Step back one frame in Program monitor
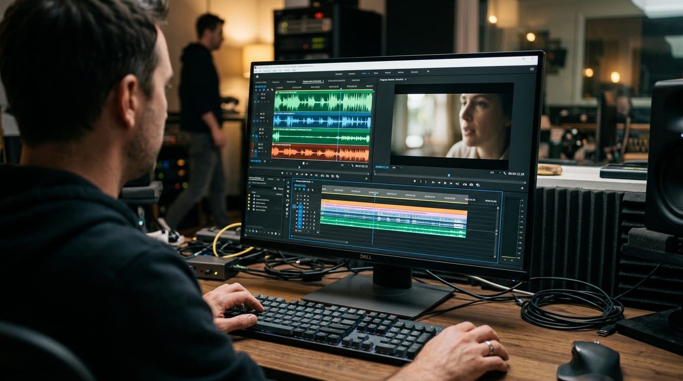 439,183
